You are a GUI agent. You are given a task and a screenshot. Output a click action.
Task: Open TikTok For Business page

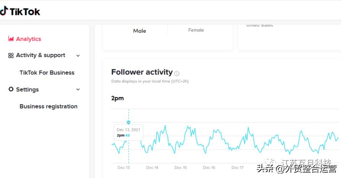(x=47, y=73)
